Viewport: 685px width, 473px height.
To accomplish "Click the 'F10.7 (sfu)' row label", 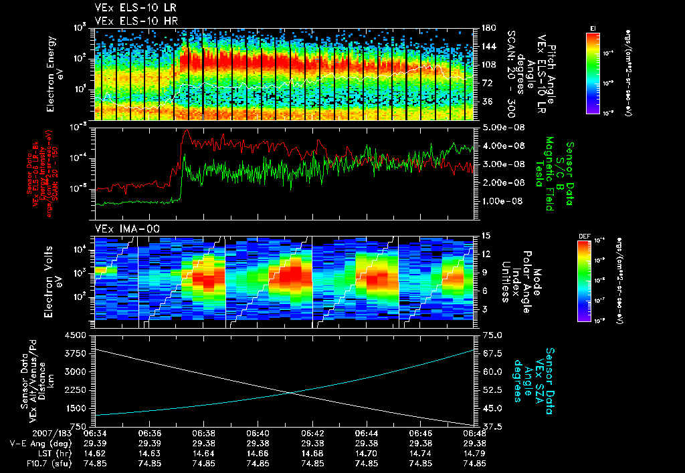I will [49, 464].
